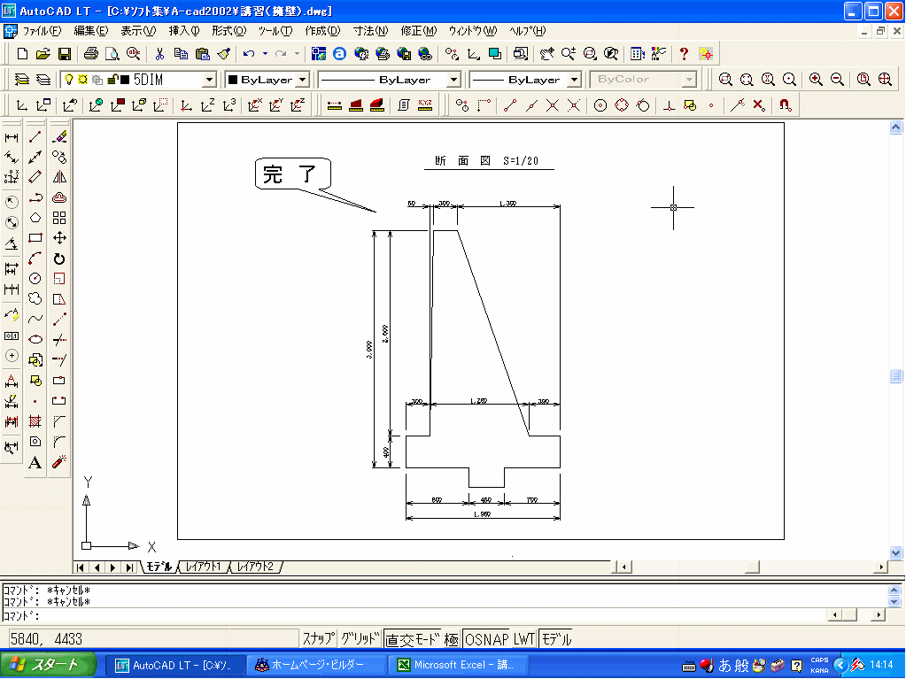This screenshot has height=679, width=906.
Task: Click the Print icon
Action: [x=90, y=54]
